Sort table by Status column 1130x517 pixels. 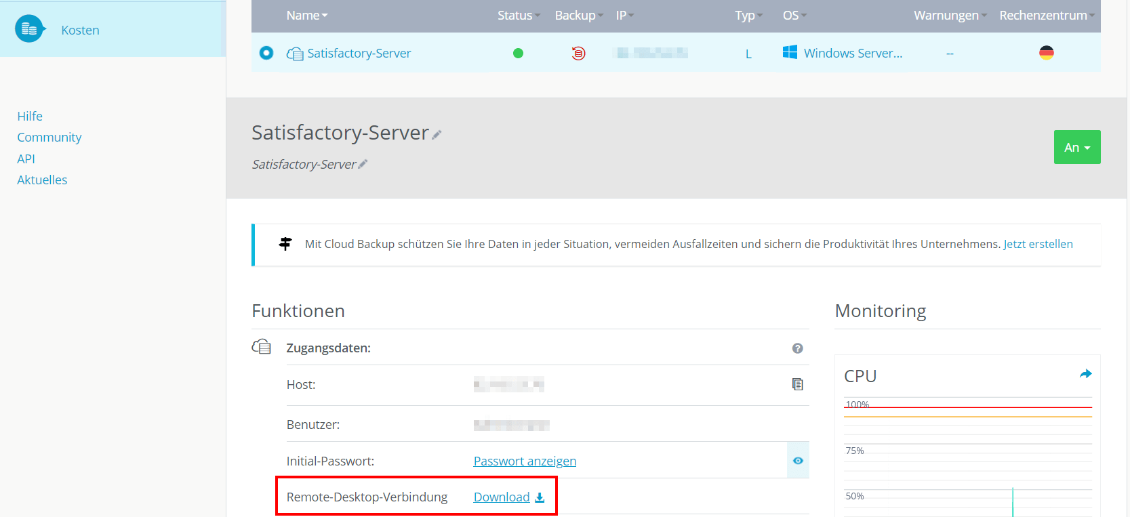click(519, 15)
